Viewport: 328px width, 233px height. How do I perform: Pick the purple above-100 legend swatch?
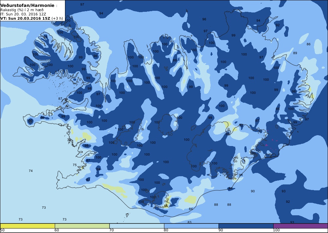pyautogui.click(x=300, y=226)
